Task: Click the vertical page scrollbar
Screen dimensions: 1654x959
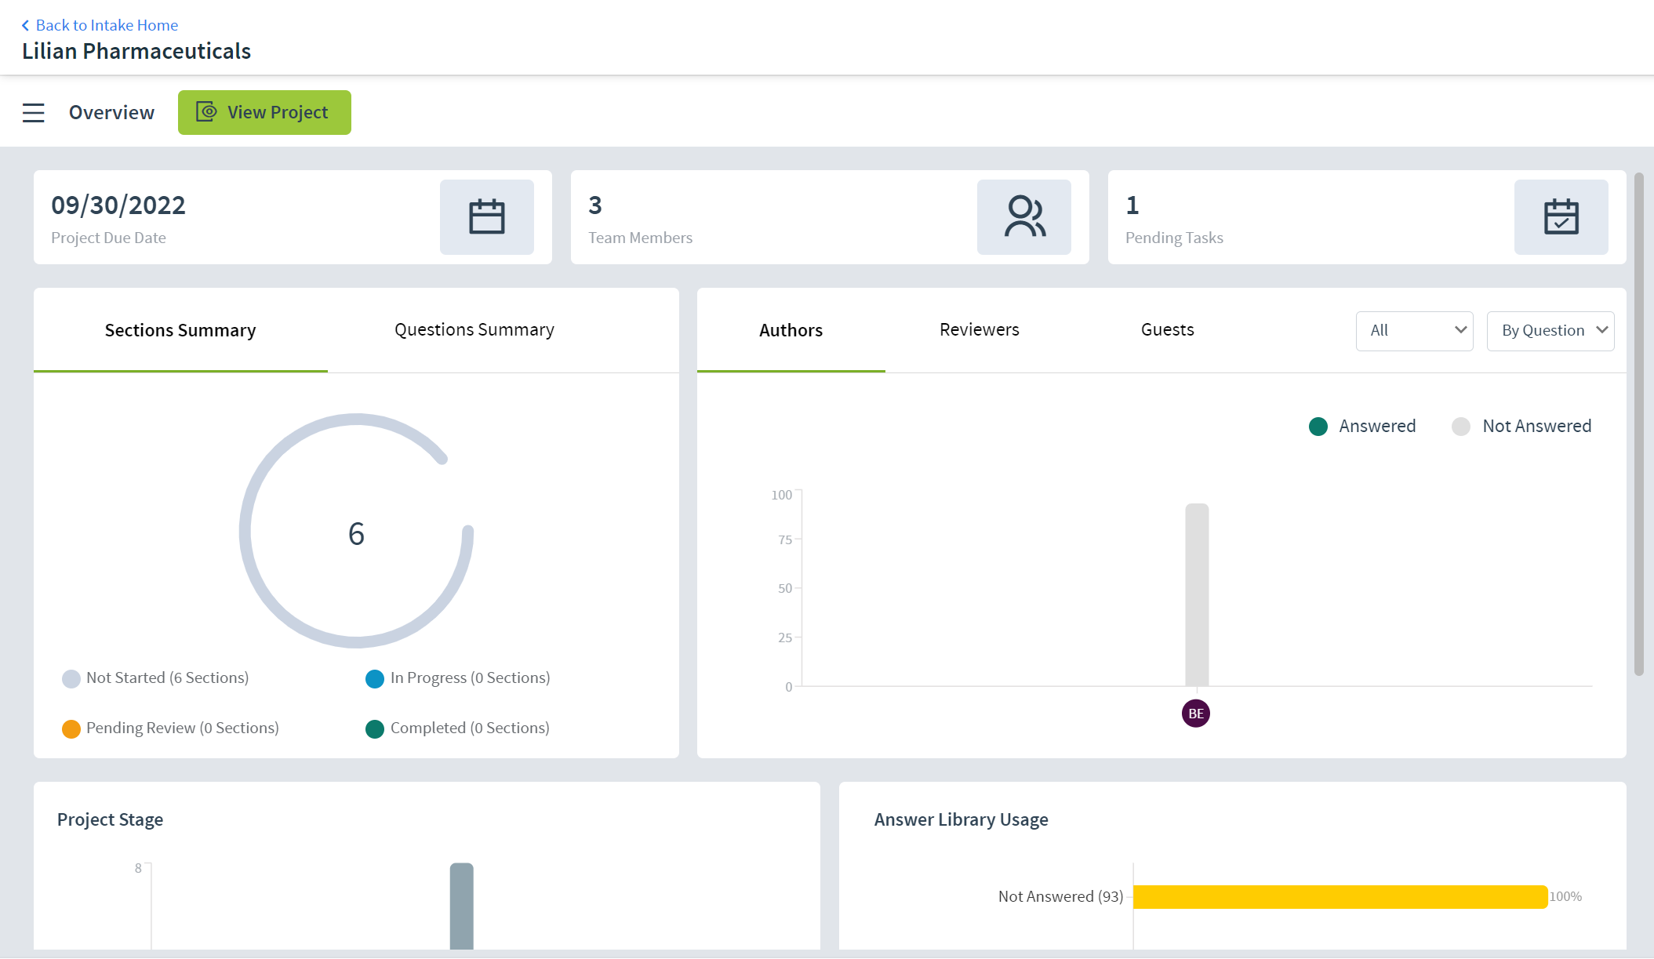Action: (1638, 423)
